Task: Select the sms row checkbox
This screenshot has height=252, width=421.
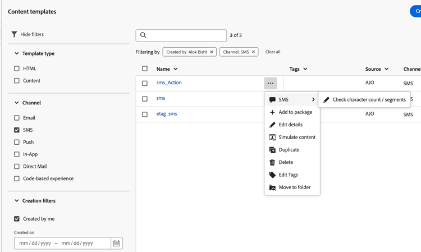Action: 145,99
